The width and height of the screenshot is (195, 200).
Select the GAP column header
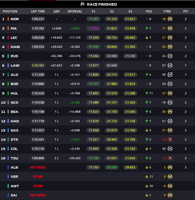point(57,11)
